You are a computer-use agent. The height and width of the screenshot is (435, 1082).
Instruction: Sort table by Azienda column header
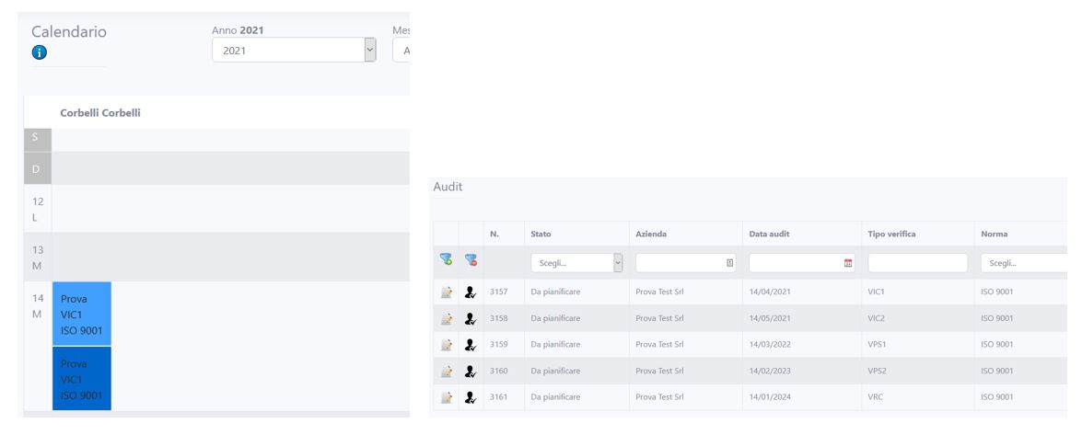click(651, 235)
